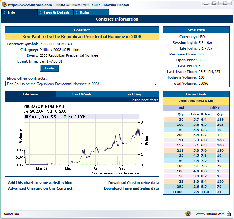Click the grid icon on Fees & Details tab
The height and width of the screenshot is (219, 234).
click(40, 12)
